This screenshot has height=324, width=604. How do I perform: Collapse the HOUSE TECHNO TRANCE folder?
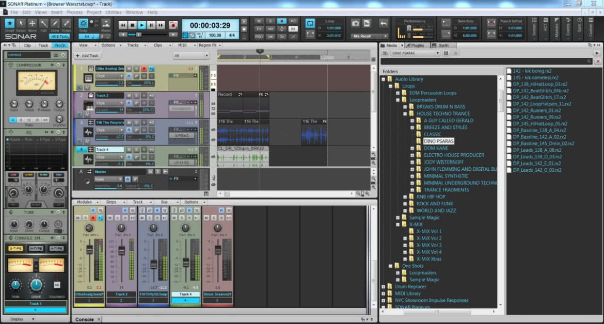tap(405, 114)
